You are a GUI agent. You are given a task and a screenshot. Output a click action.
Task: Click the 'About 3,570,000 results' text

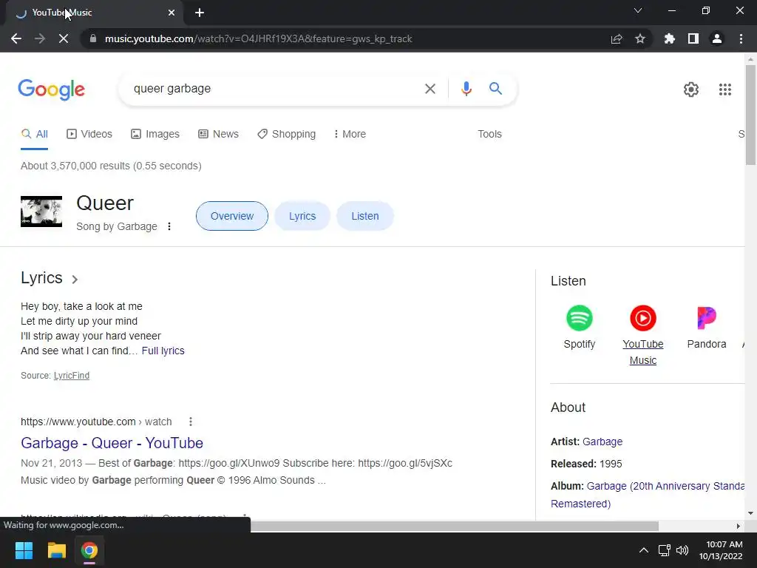(x=111, y=166)
